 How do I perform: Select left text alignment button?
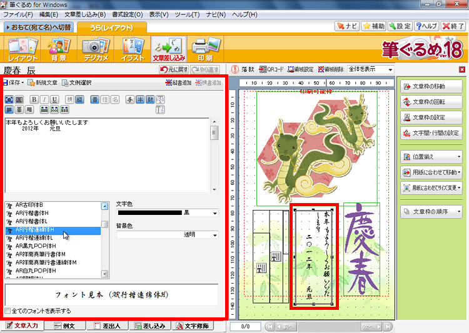pyautogui.click(x=9, y=110)
